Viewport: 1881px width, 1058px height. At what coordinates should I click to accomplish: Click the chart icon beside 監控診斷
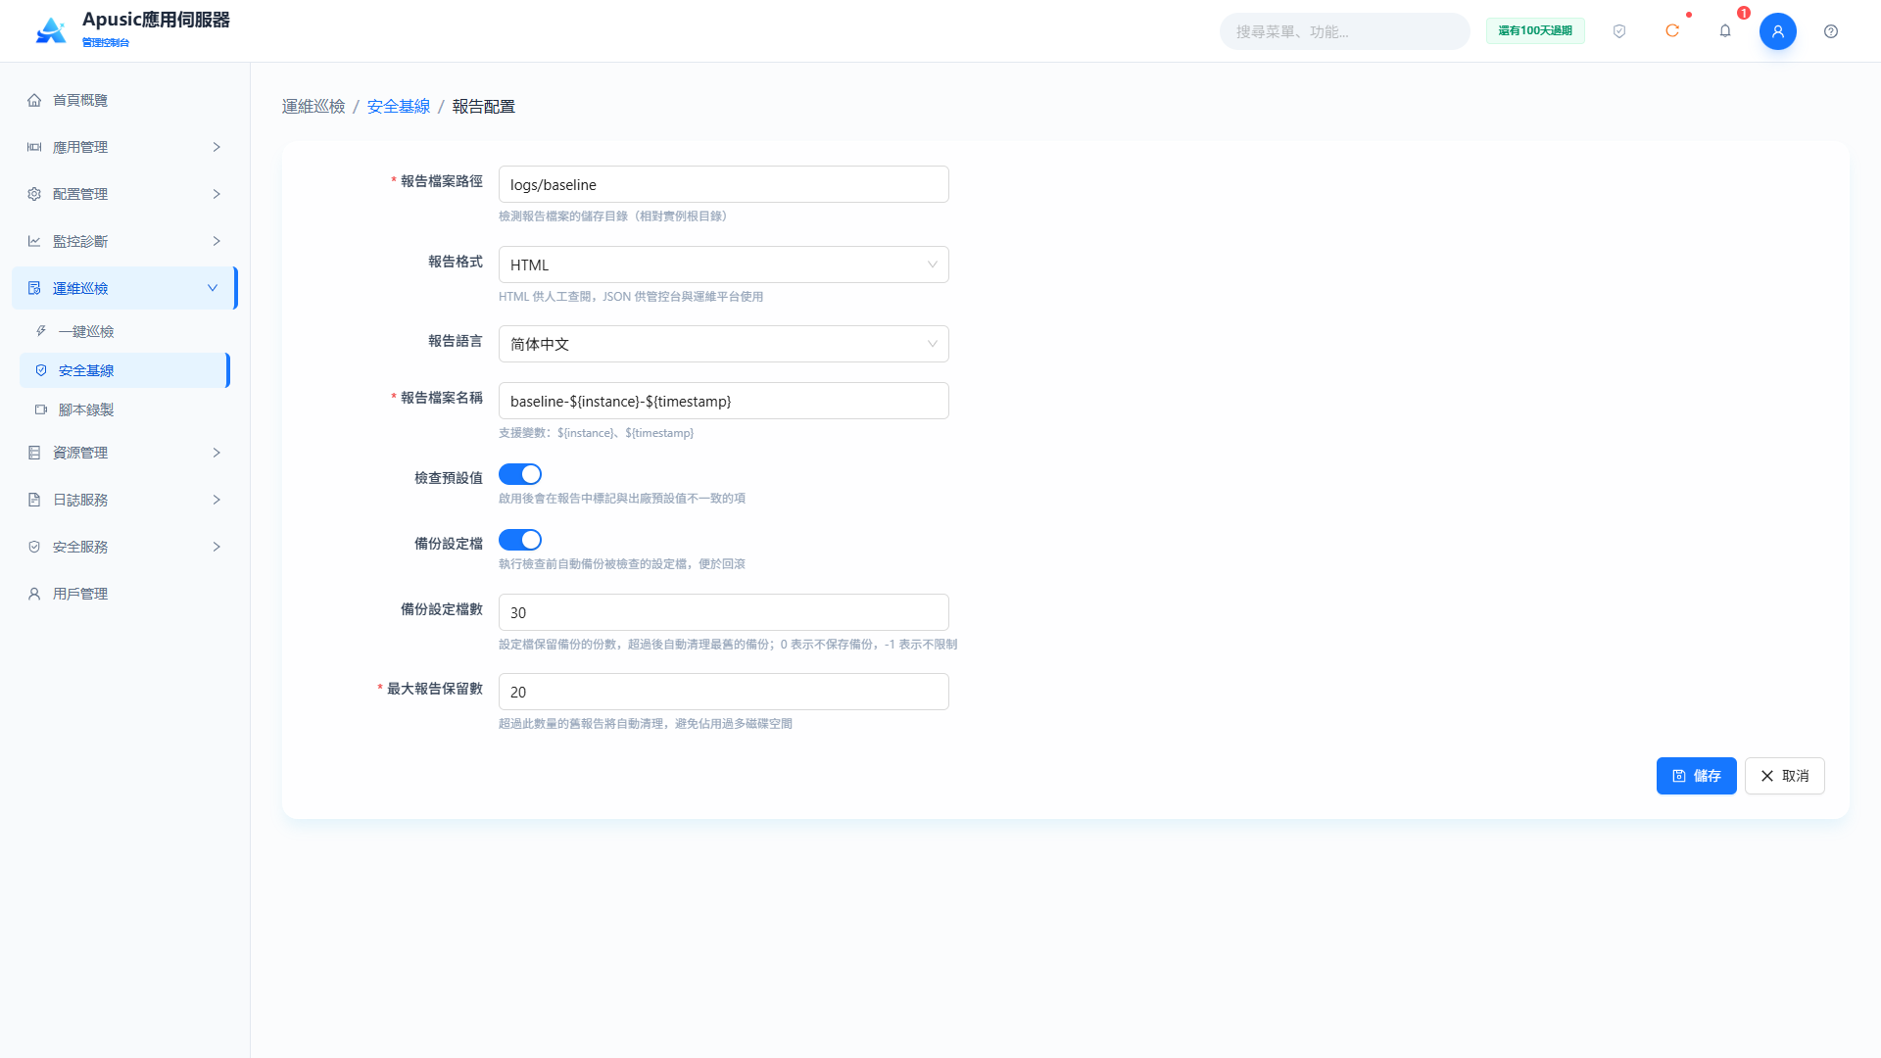[34, 241]
